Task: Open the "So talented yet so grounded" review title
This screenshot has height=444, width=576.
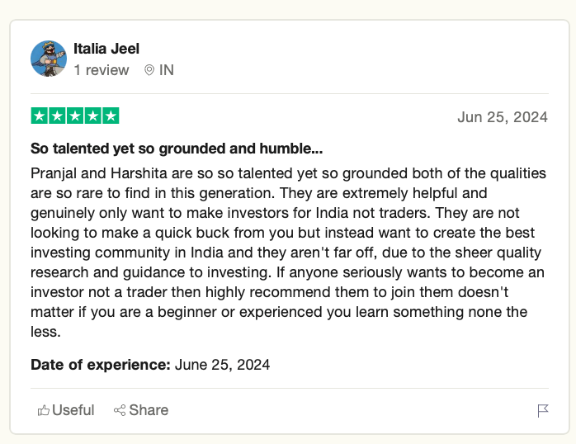Action: pyautogui.click(x=177, y=149)
